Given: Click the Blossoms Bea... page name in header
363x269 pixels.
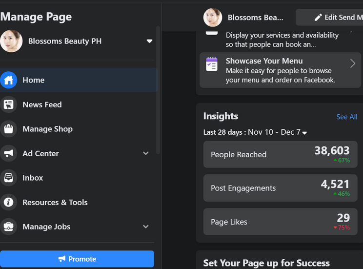Looking at the screenshot, I should click(255, 18).
